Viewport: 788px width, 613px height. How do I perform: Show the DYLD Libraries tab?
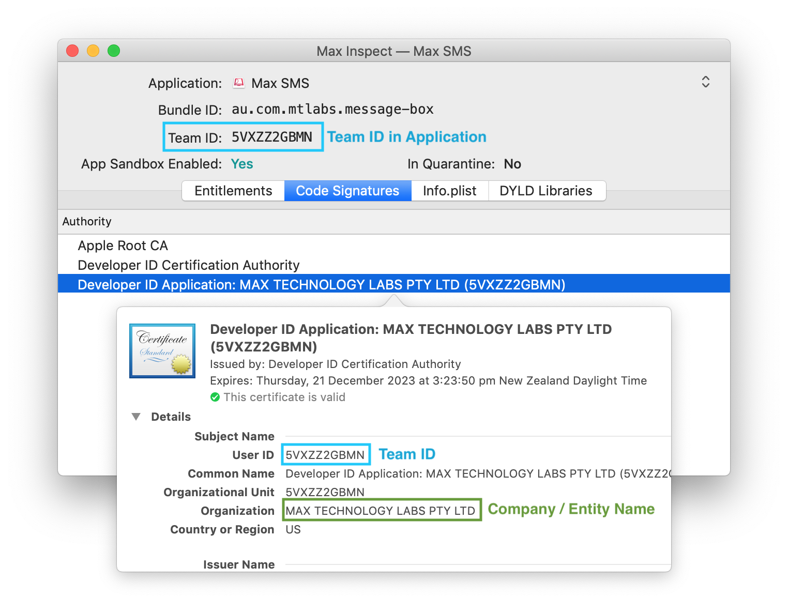pos(545,191)
